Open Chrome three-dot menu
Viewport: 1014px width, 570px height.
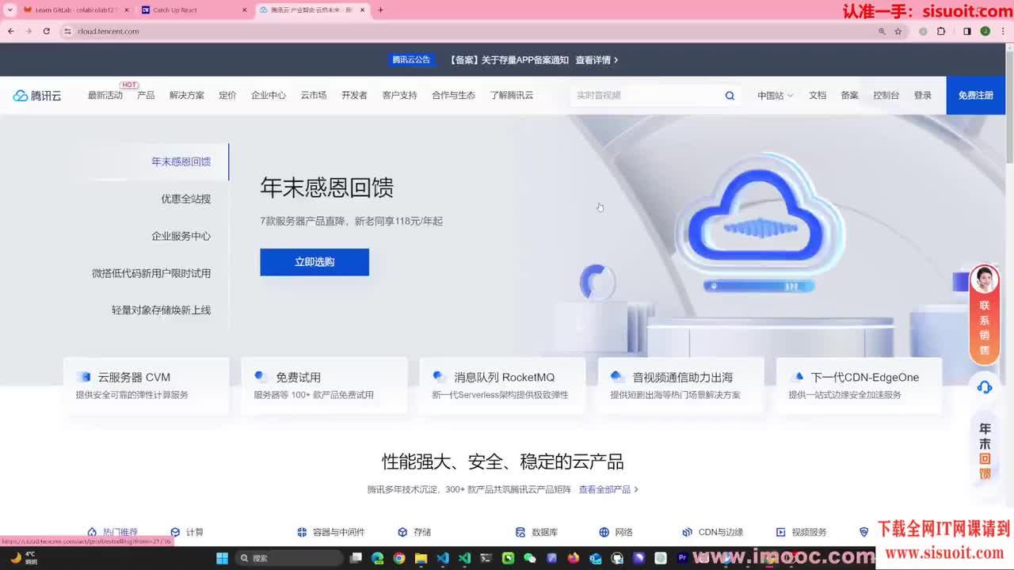pyautogui.click(x=1003, y=31)
